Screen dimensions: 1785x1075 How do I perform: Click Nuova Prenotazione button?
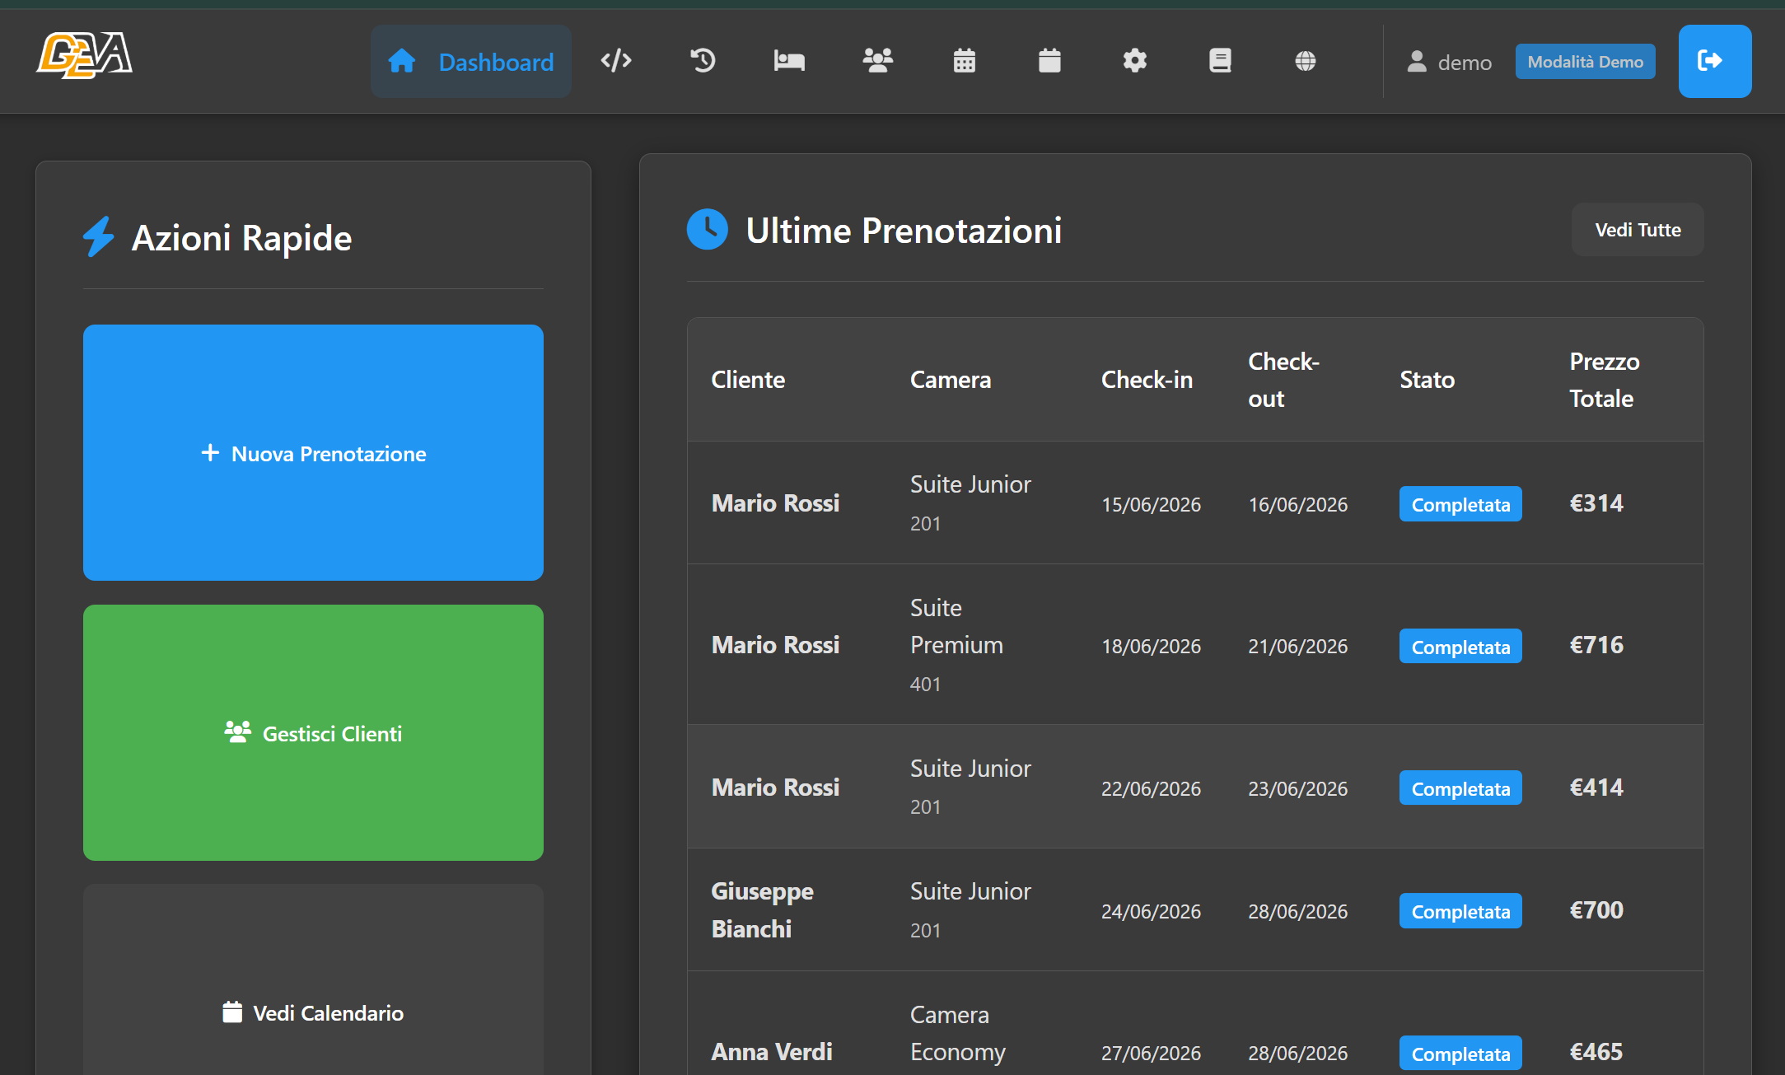[x=313, y=452]
